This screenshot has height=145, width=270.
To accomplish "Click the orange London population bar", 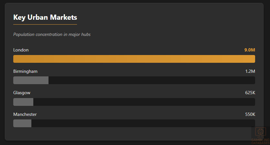I will 134,59.
